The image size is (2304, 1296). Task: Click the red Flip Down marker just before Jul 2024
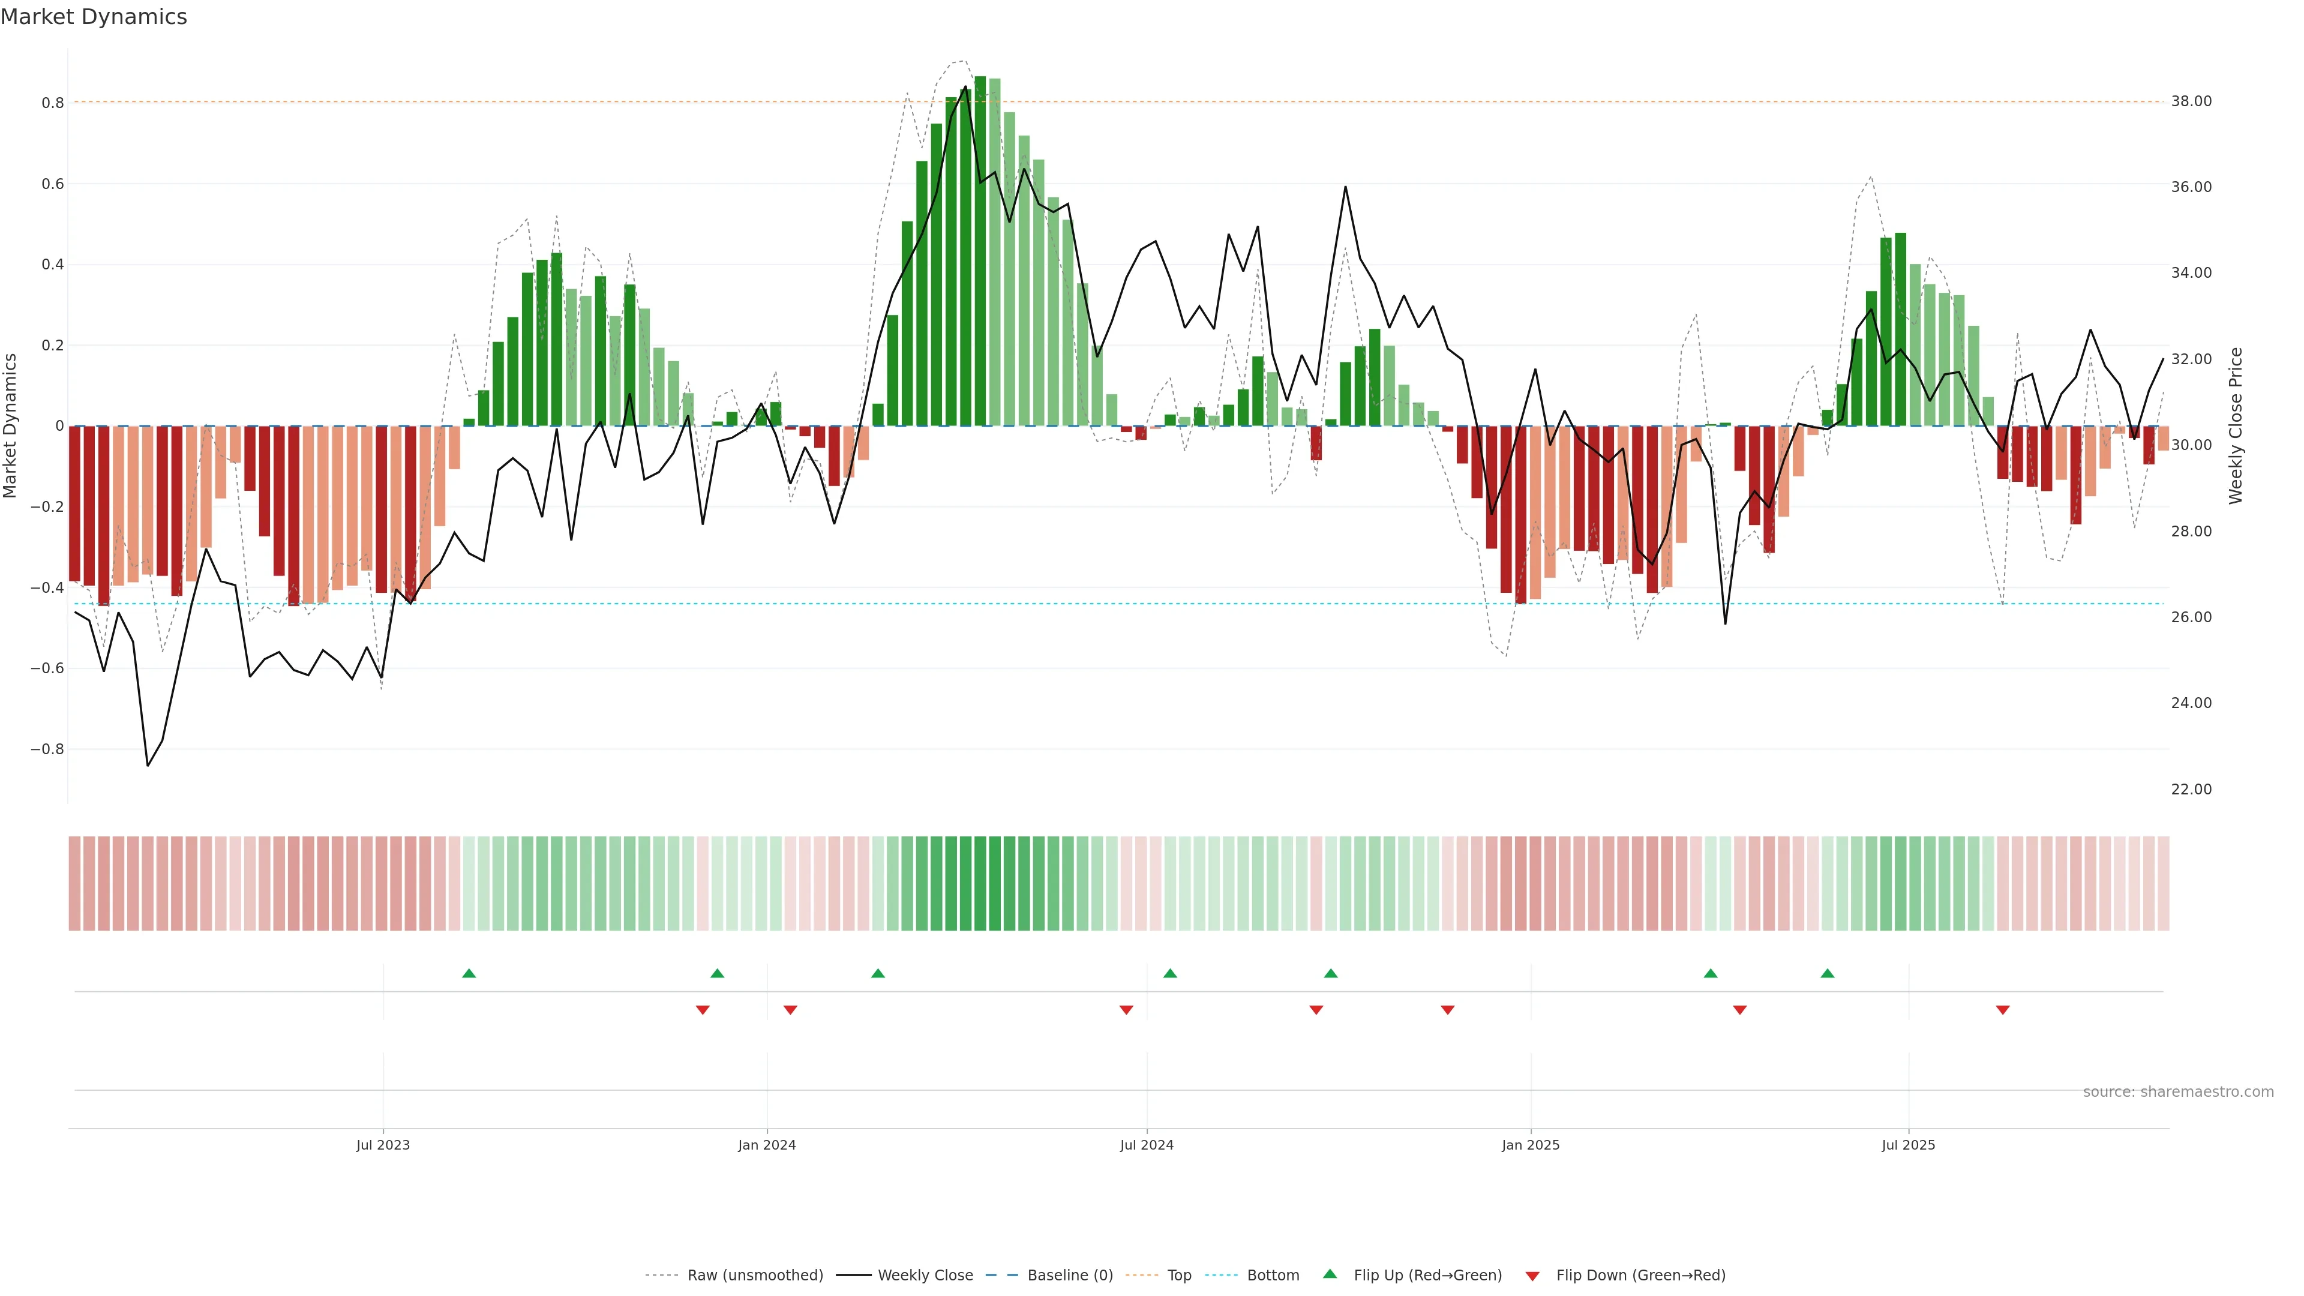[1126, 1010]
